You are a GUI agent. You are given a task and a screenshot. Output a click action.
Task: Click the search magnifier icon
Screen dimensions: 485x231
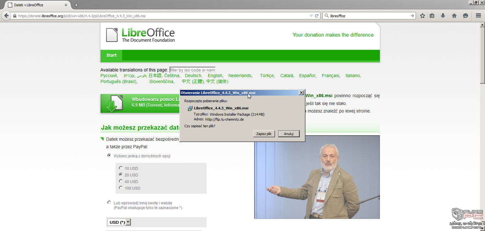326,16
